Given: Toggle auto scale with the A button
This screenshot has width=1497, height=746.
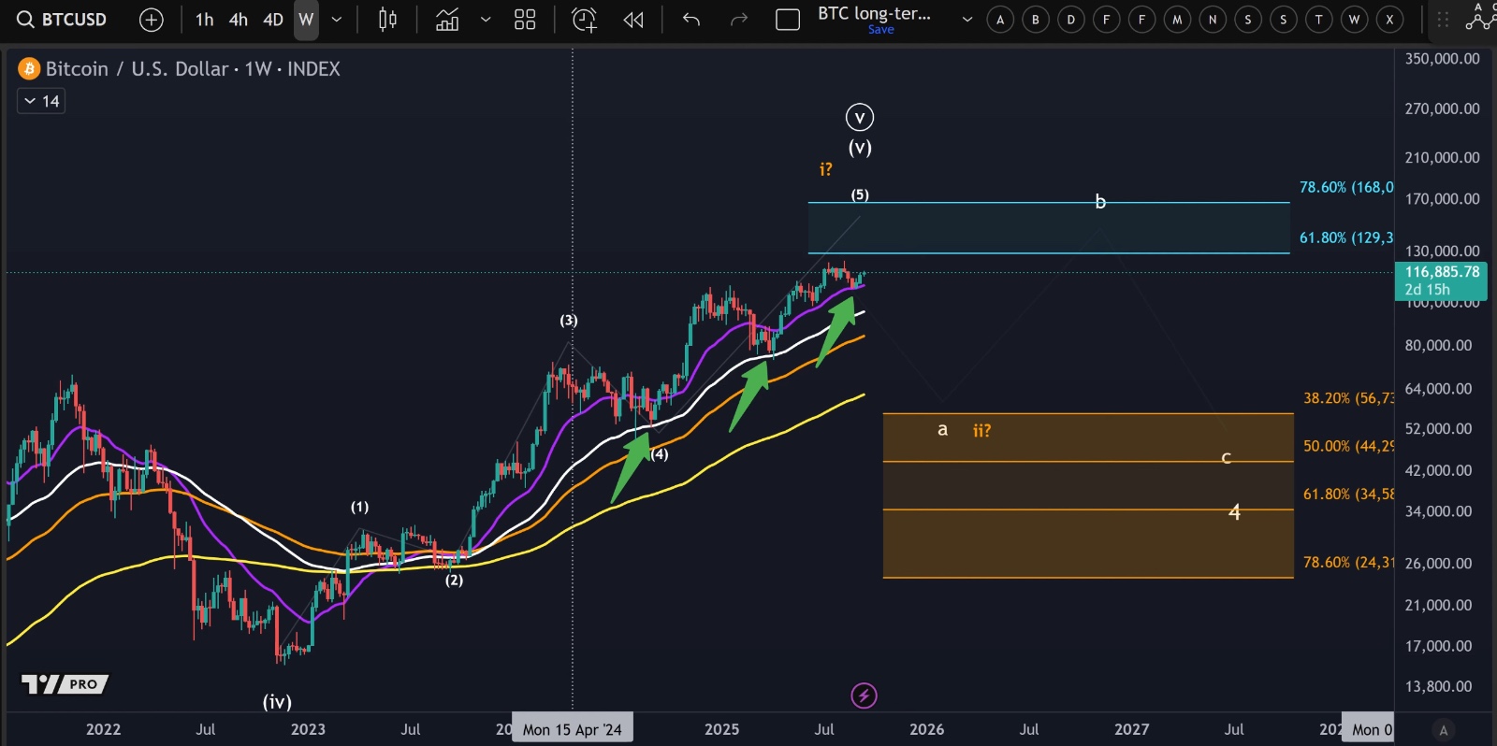Looking at the screenshot, I should tap(1444, 730).
